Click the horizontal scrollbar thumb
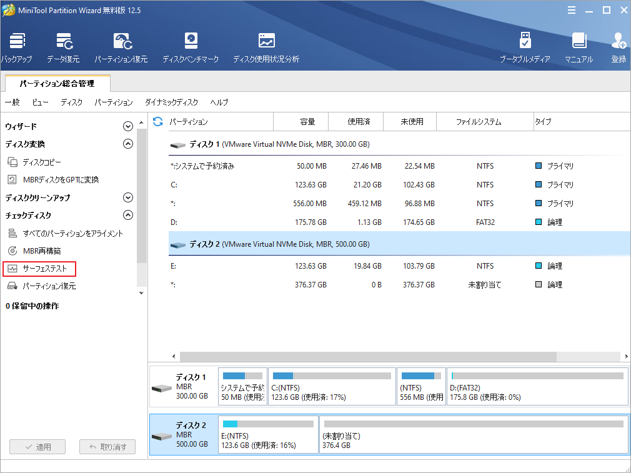631x473 pixels. (368, 356)
